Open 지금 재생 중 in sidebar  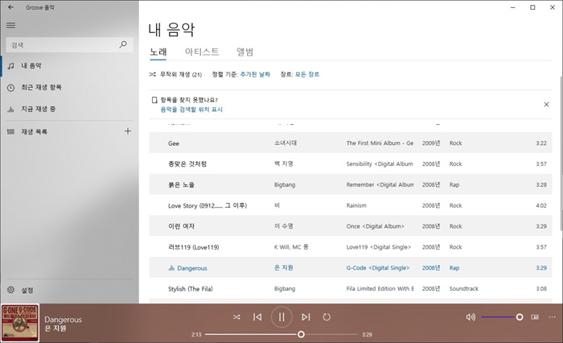click(x=70, y=109)
